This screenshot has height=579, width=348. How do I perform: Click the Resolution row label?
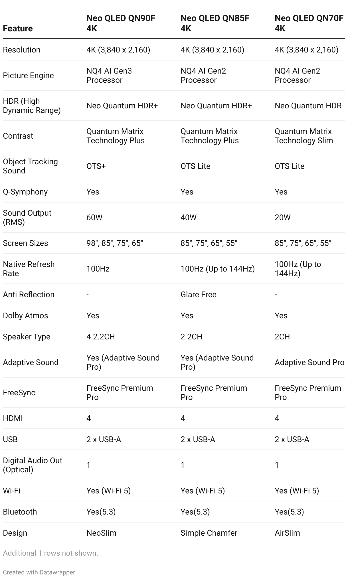[x=22, y=50]
